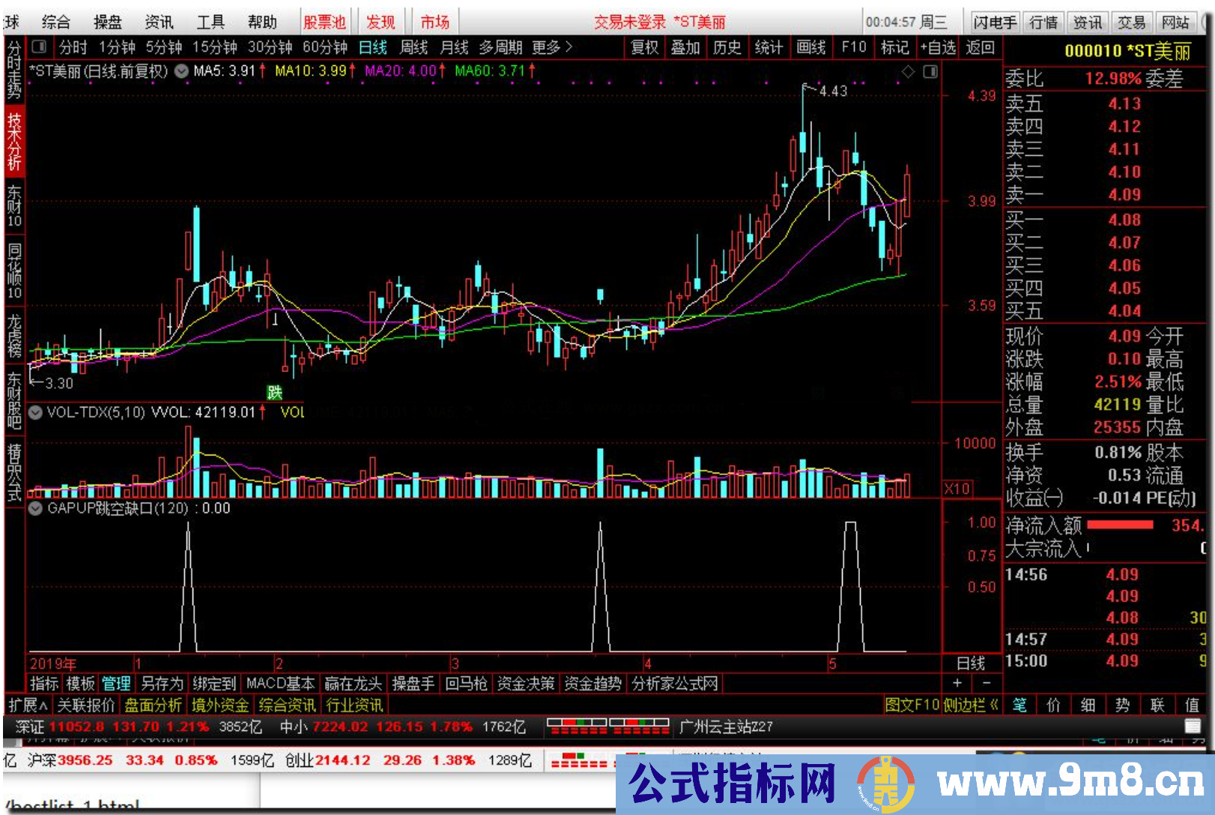The width and height of the screenshot is (1215, 815).
Task: Click the 返回 return button
Action: point(981,48)
